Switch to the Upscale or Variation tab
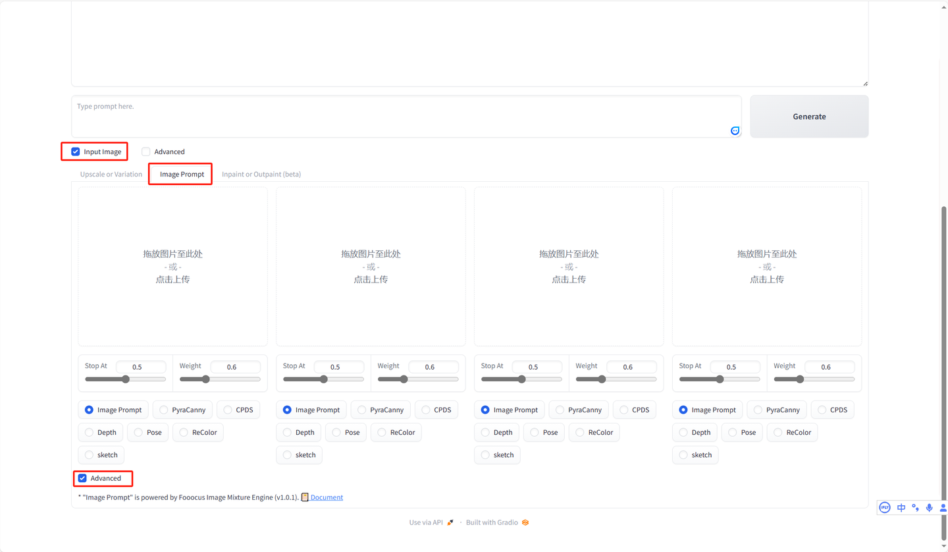 (111, 174)
